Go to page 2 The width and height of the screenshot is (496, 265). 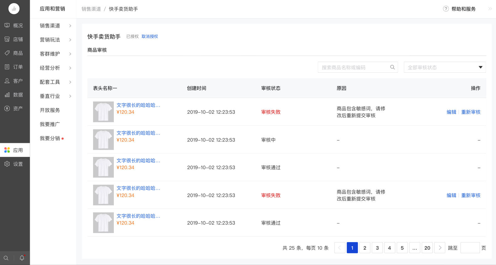point(365,248)
